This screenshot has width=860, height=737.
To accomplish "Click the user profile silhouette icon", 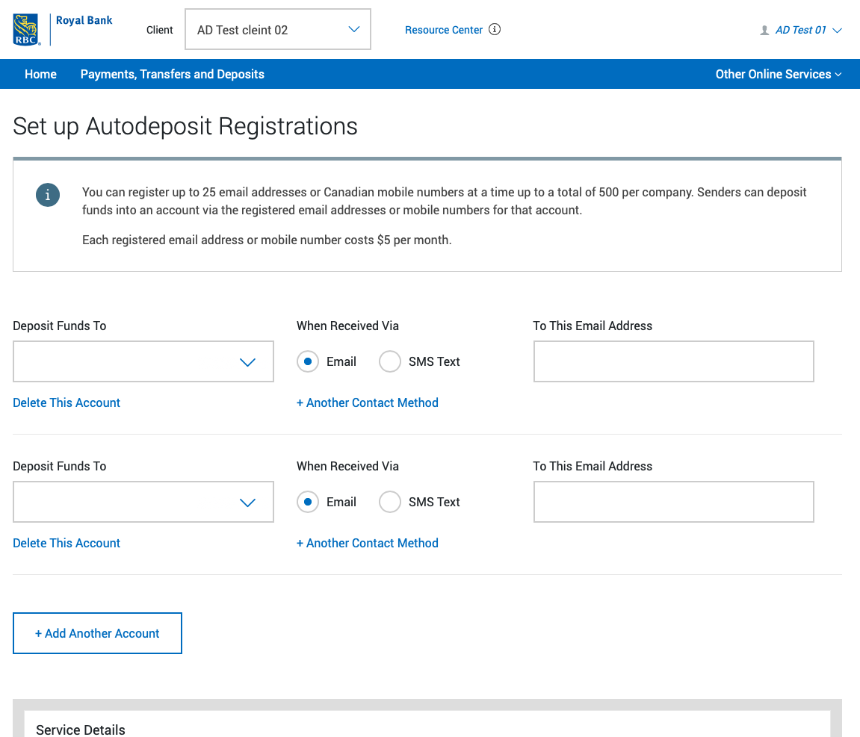I will (x=764, y=31).
